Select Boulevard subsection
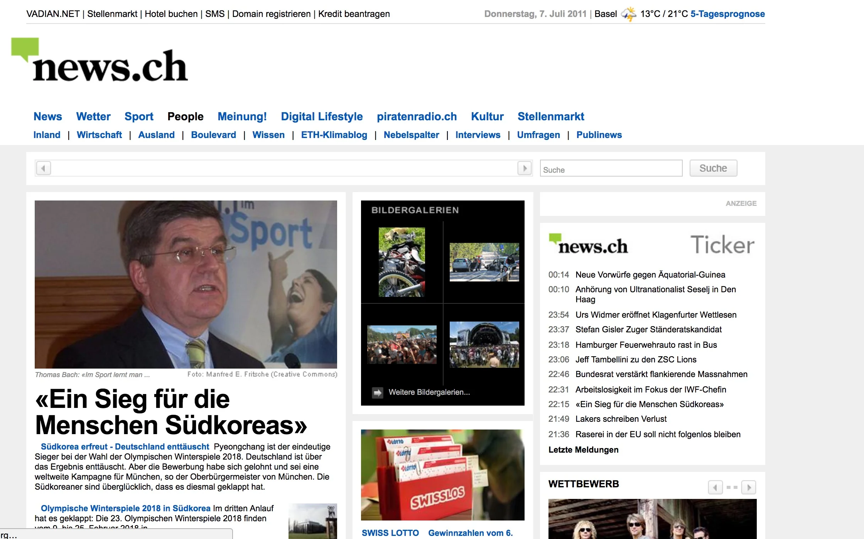 click(214, 135)
